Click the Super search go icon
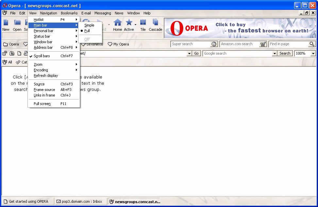318x207 pixels. [x=214, y=44]
